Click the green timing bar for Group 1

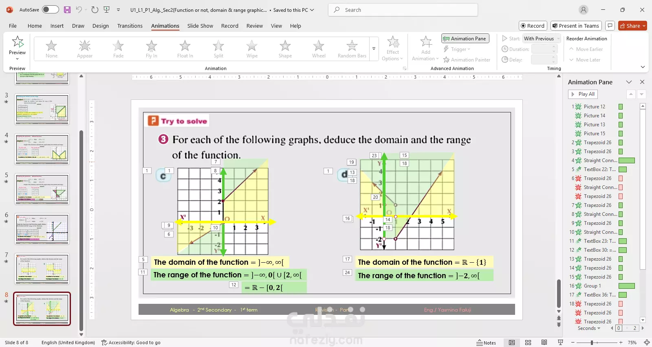pos(627,286)
